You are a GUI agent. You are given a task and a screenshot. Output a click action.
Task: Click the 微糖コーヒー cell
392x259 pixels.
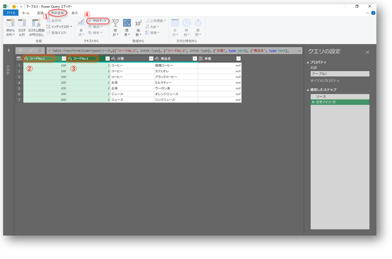pyautogui.click(x=176, y=66)
